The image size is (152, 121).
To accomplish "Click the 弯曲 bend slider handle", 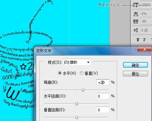I will tap(83, 90).
